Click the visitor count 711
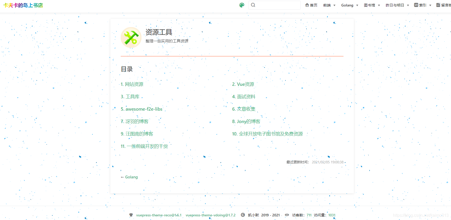Image resolution: width=451 pixels, height=220 pixels. pyautogui.click(x=309, y=215)
